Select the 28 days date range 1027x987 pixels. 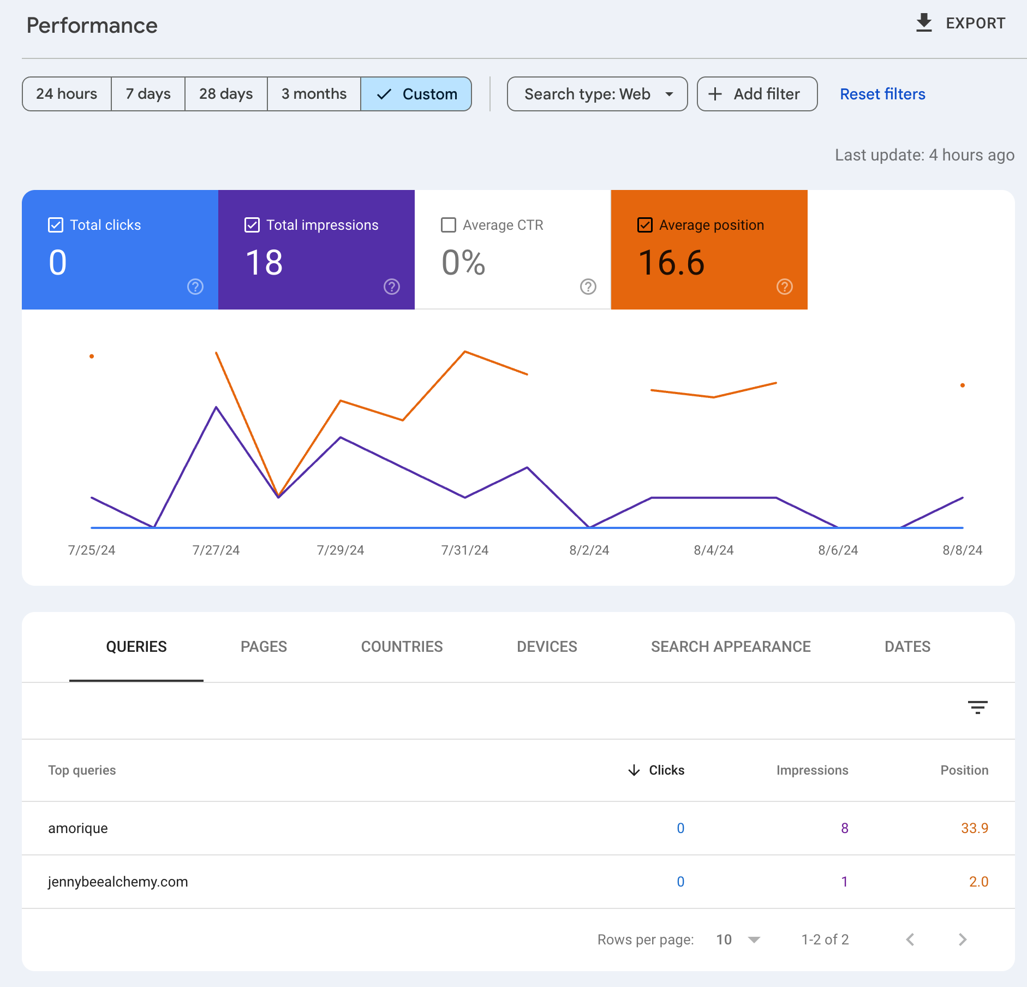pos(226,94)
